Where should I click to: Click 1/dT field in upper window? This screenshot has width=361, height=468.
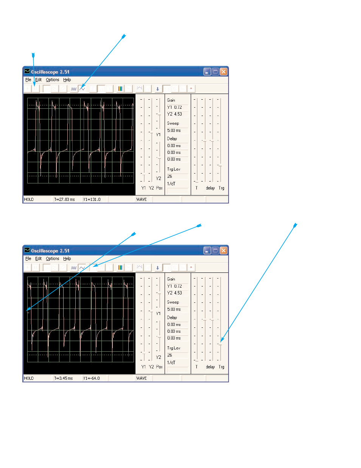point(177,191)
